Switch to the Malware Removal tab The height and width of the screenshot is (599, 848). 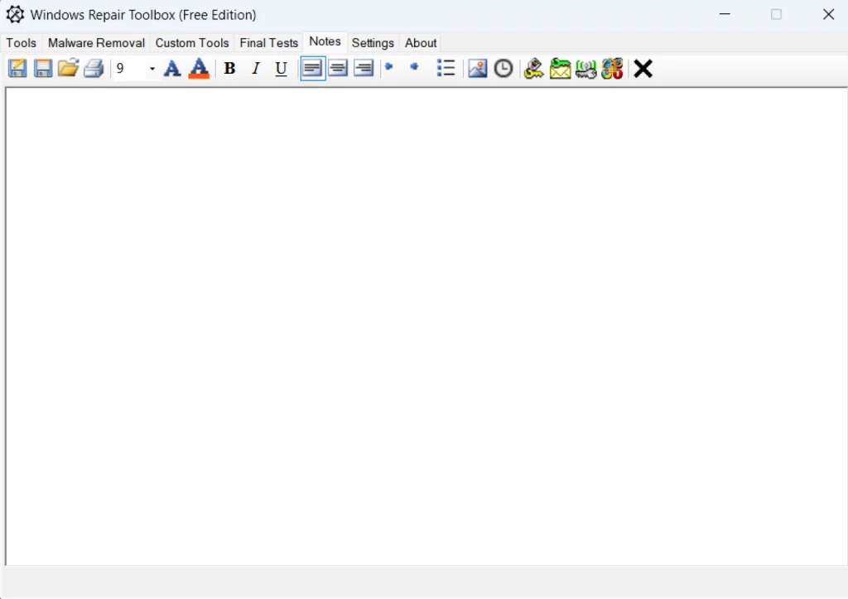[x=96, y=43]
